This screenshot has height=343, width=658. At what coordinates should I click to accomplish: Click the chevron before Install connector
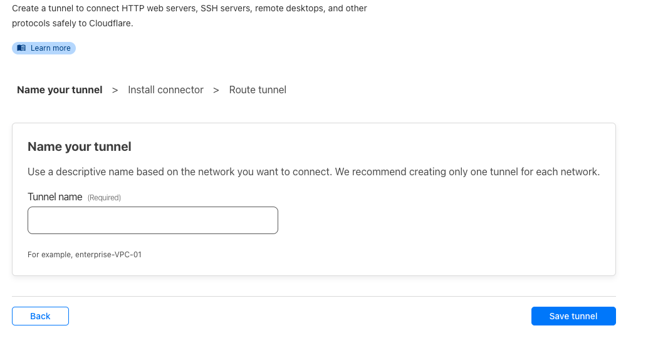point(115,90)
